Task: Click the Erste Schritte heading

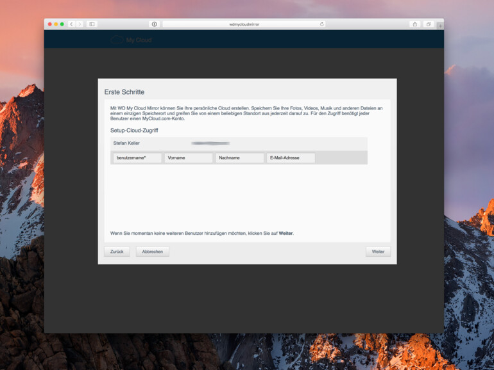Action: 124,92
